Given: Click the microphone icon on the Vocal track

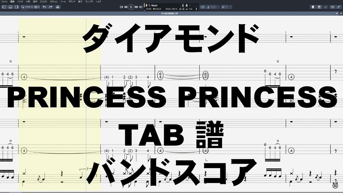Looking at the screenshot, I should click(x=146, y=5).
